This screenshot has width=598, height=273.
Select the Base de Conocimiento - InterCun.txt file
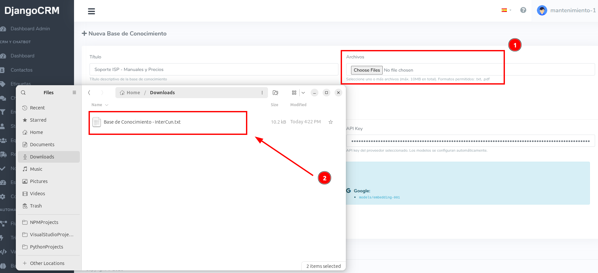tap(142, 122)
